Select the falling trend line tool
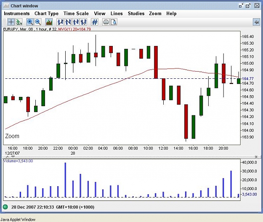The width and height of the screenshot is (263, 222). point(68,22)
